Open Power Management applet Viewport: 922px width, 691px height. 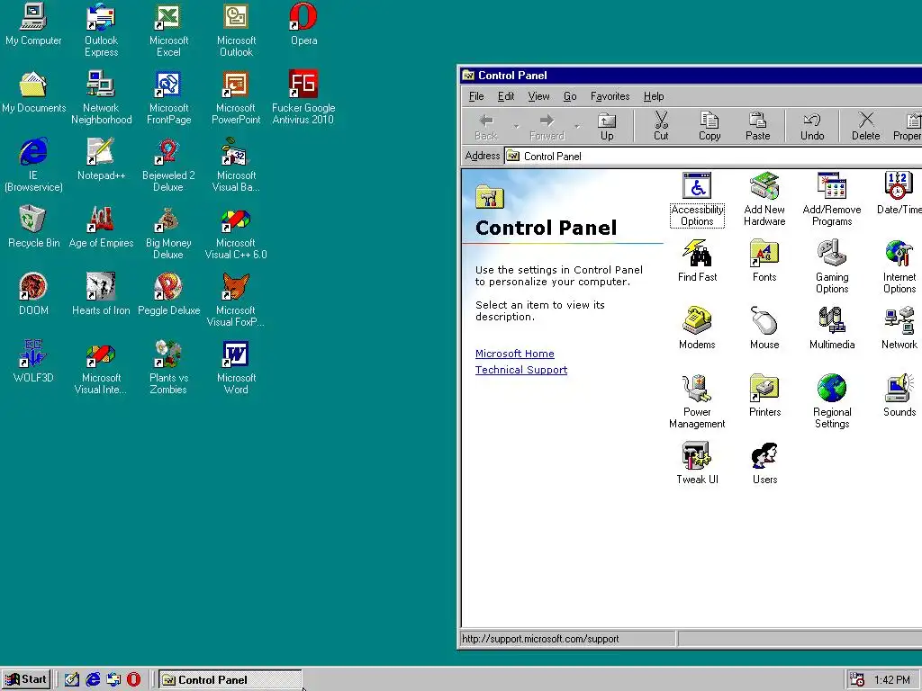697,401
